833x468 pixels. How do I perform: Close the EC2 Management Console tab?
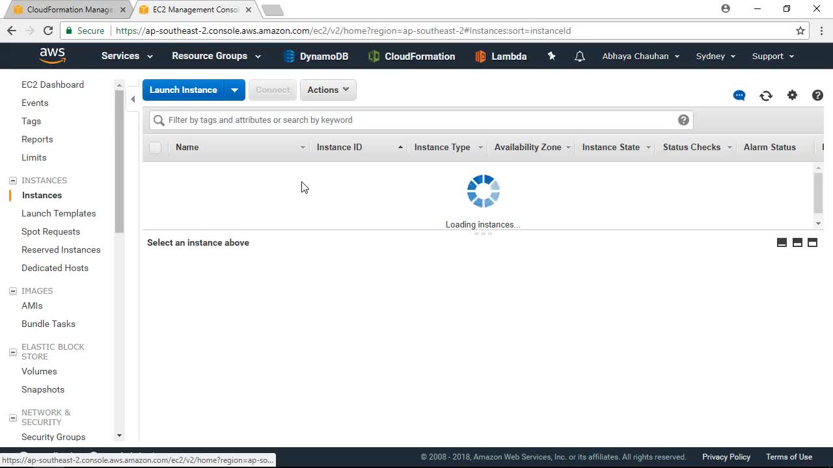tap(249, 10)
